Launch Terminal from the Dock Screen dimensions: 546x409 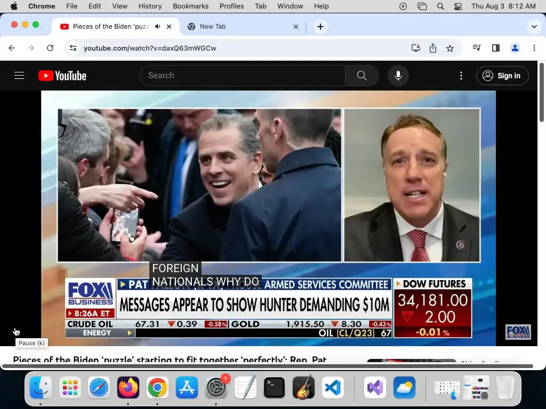tap(274, 387)
